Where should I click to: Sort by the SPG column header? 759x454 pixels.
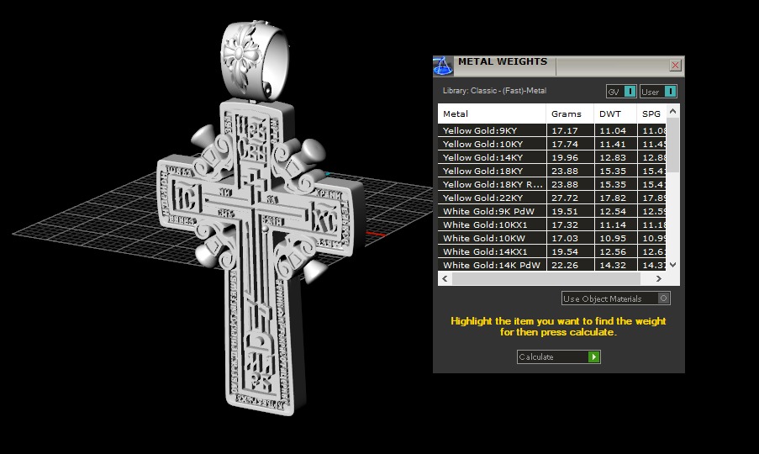pos(651,113)
